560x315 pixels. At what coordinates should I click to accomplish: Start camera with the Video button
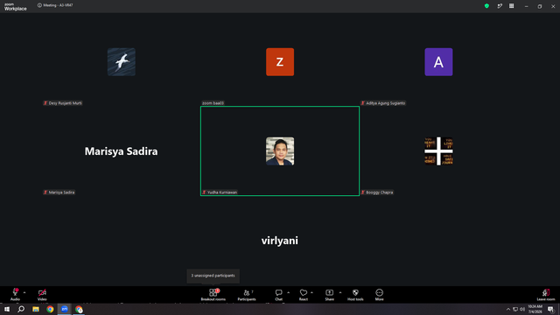pyautogui.click(x=42, y=295)
